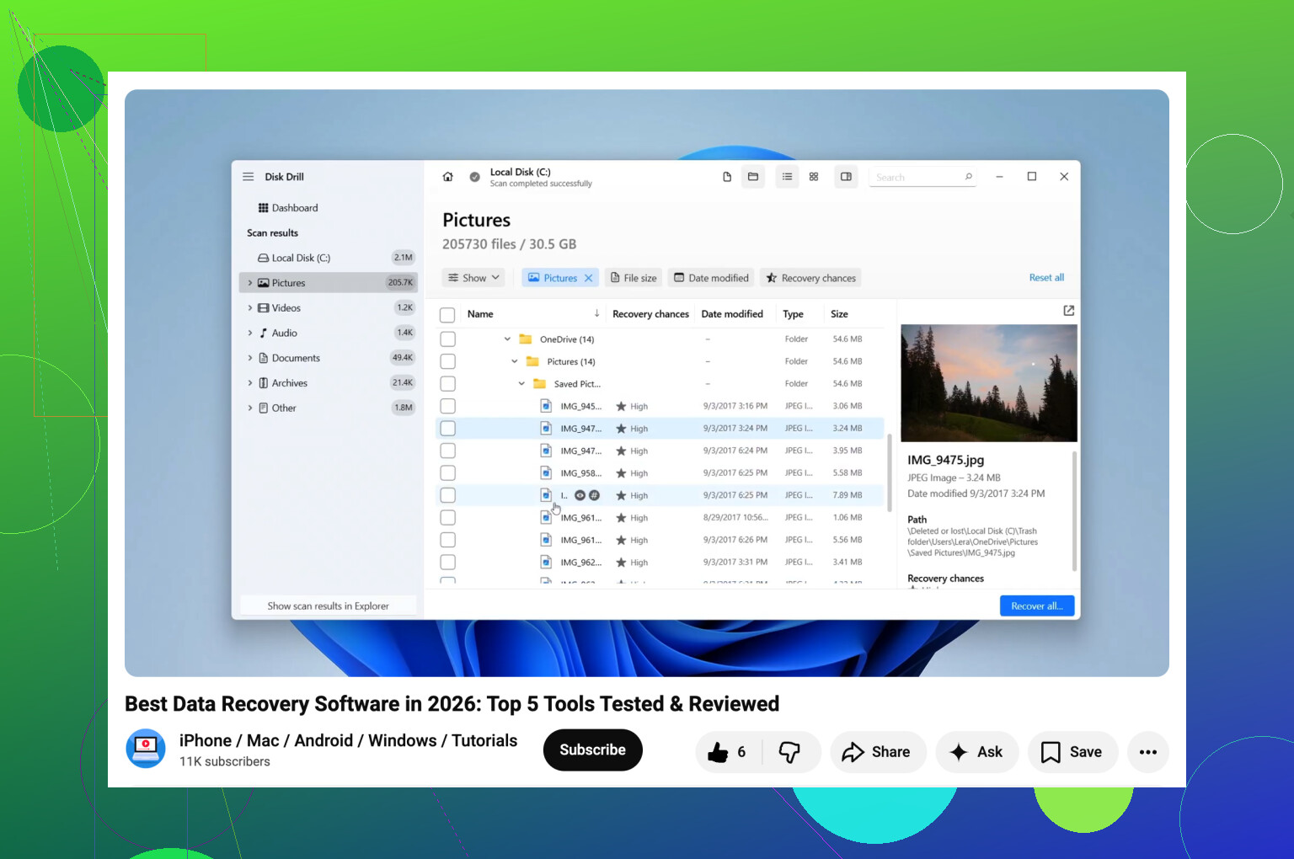Switch to folder view icon

753,177
